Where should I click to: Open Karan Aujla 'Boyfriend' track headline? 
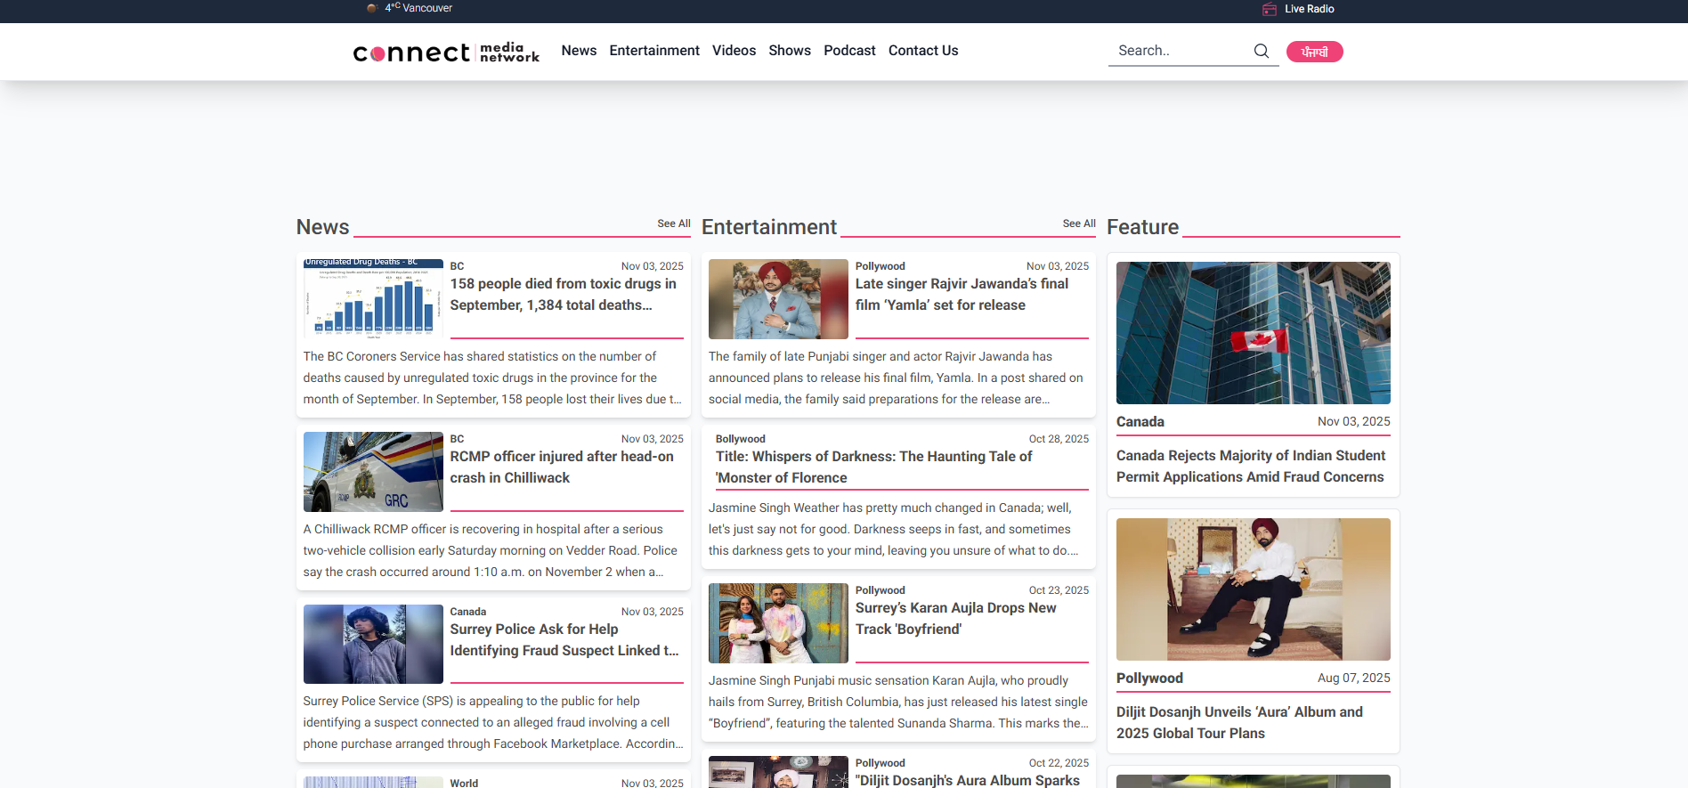955,618
